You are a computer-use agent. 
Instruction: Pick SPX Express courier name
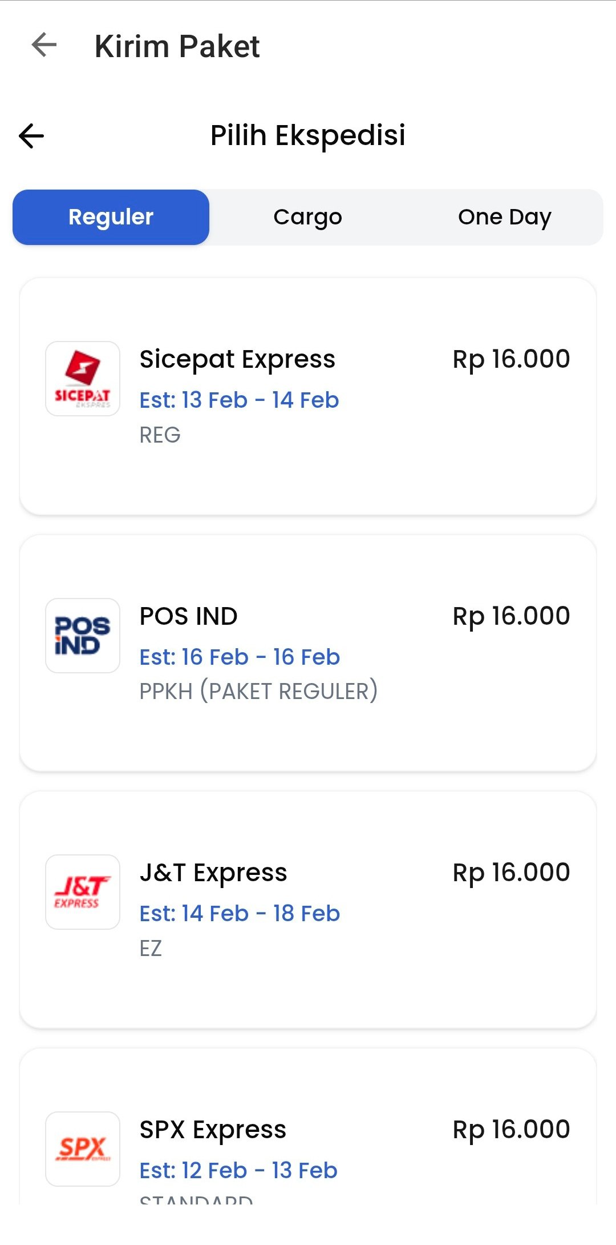[x=213, y=1130]
